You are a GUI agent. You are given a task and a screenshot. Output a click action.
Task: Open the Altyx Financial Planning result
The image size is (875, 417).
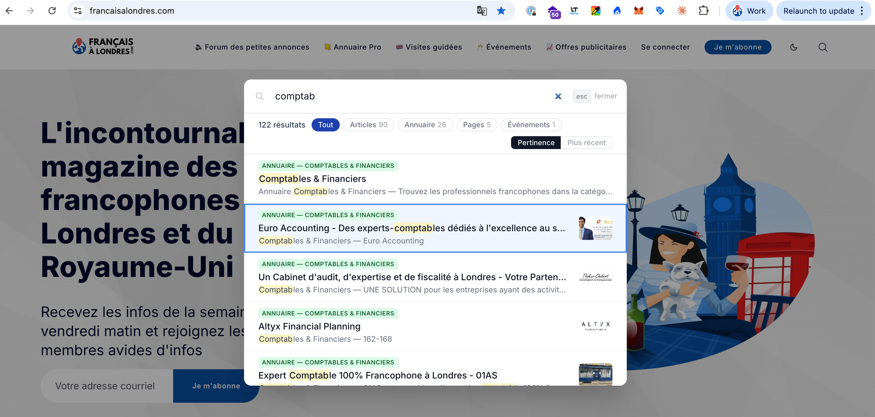coord(309,327)
